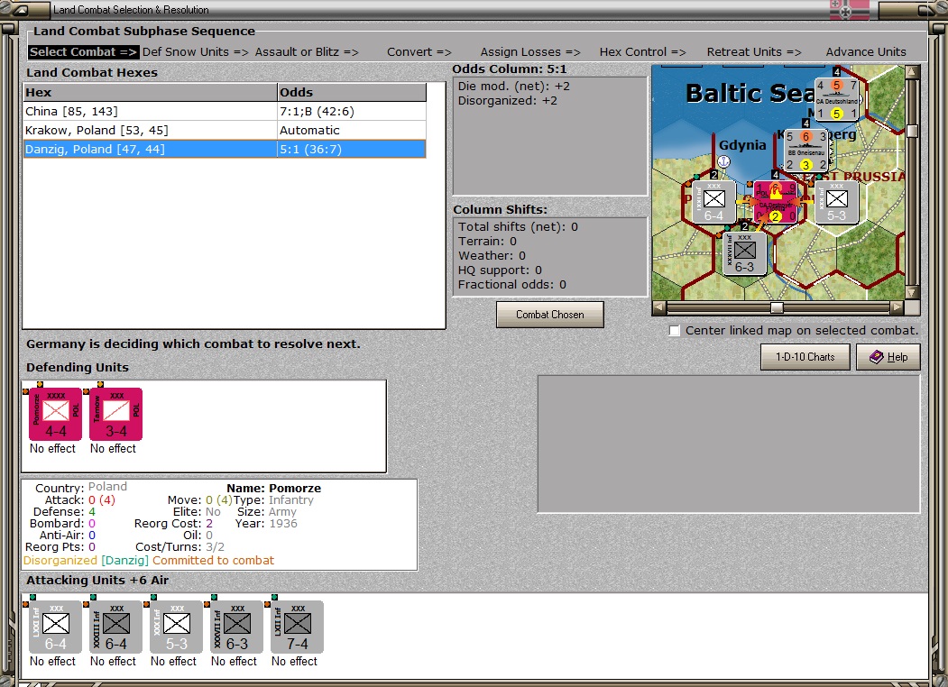Click the Baltic Sea label on map
Screen dimensions: 948x687
point(750,93)
